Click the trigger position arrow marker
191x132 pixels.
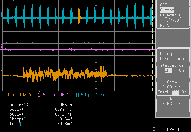40,92
